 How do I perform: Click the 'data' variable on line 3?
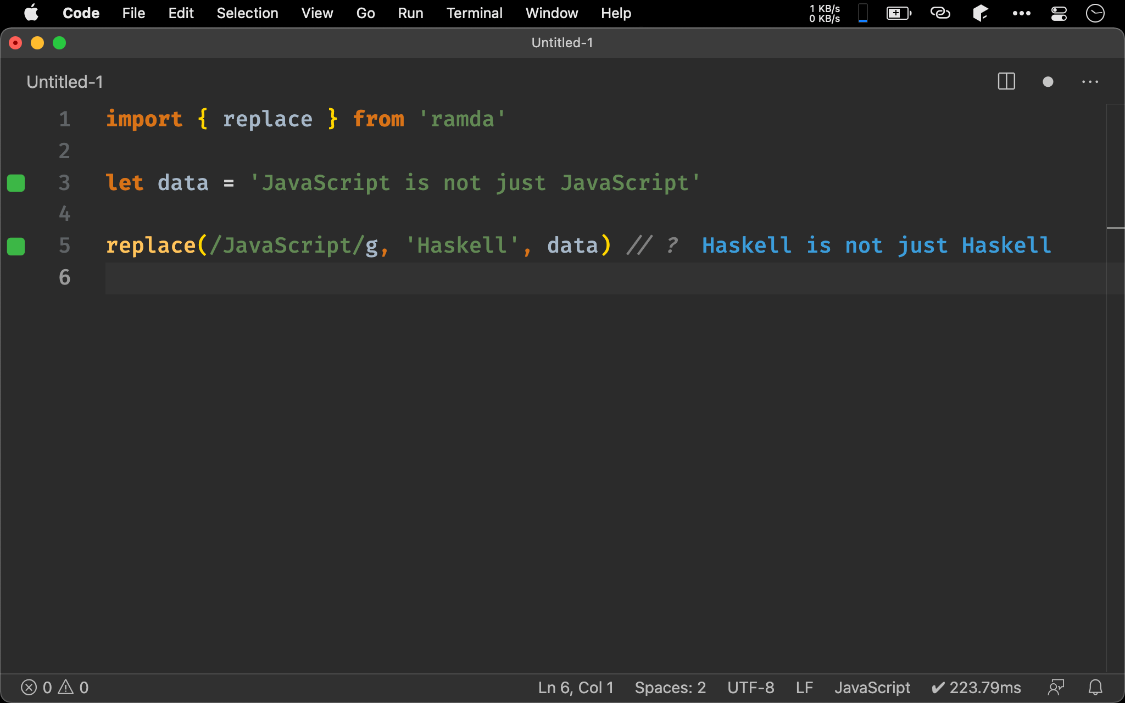[x=183, y=183]
